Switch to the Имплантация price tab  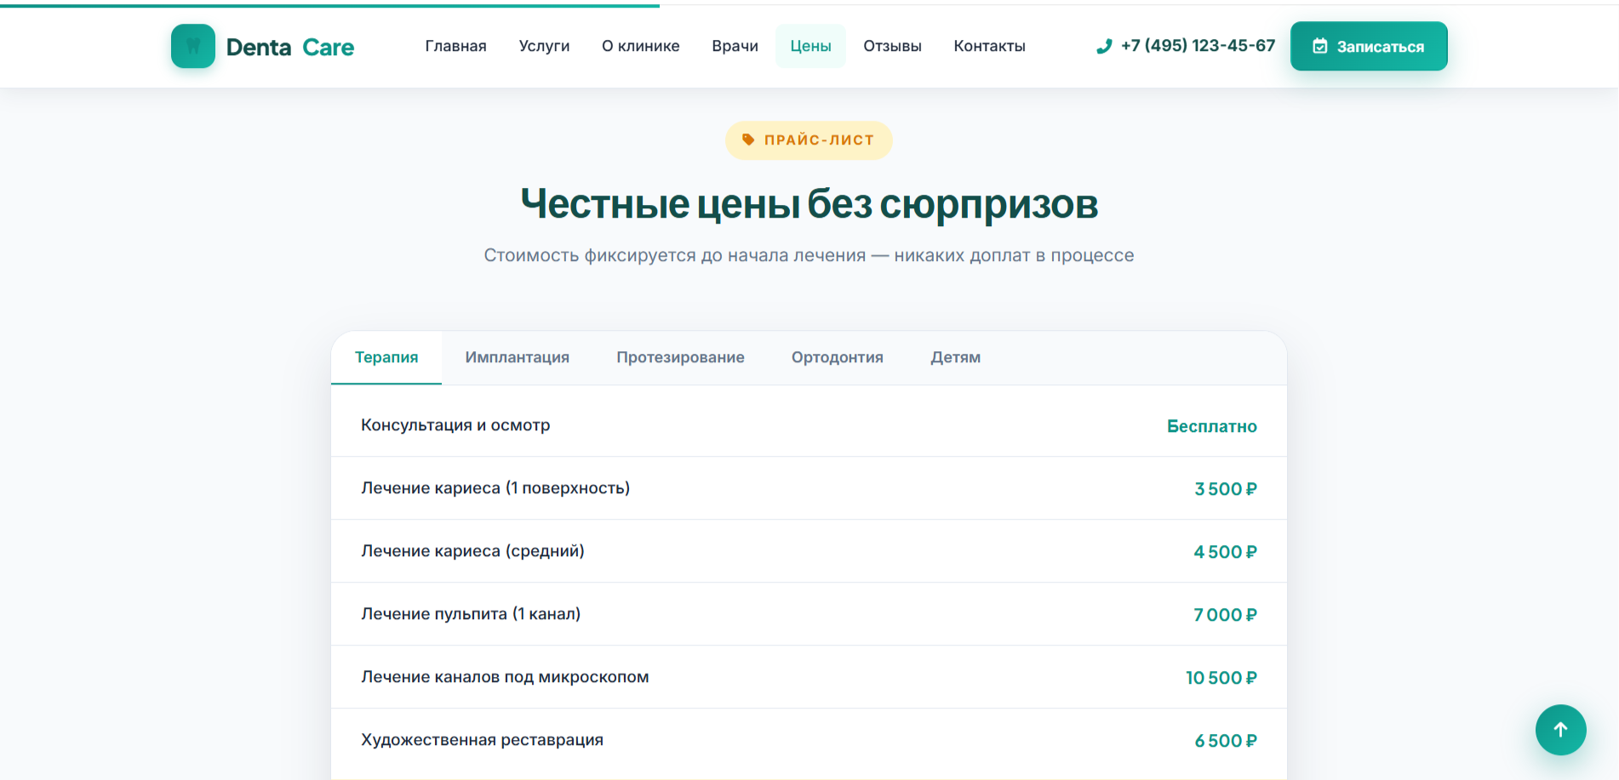pyautogui.click(x=518, y=357)
